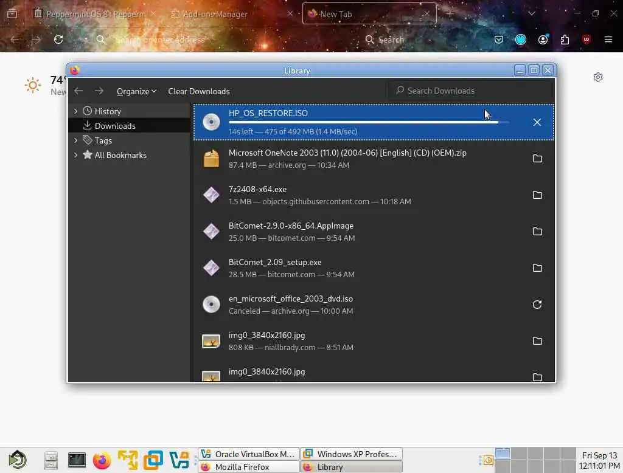Select All Bookmarks in the sidebar

pyautogui.click(x=129, y=155)
